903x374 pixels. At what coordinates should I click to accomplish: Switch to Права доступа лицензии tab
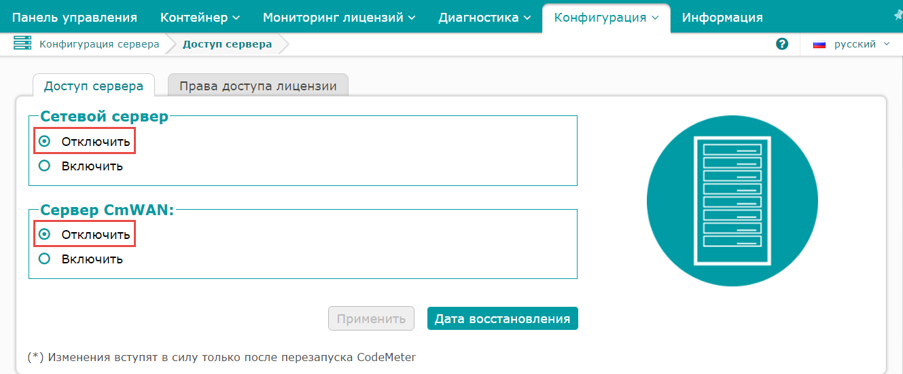pyautogui.click(x=258, y=86)
